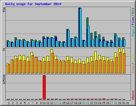136x106 pixels.
Task: Click day label 4 on the x-axis
Action: point(21,103)
